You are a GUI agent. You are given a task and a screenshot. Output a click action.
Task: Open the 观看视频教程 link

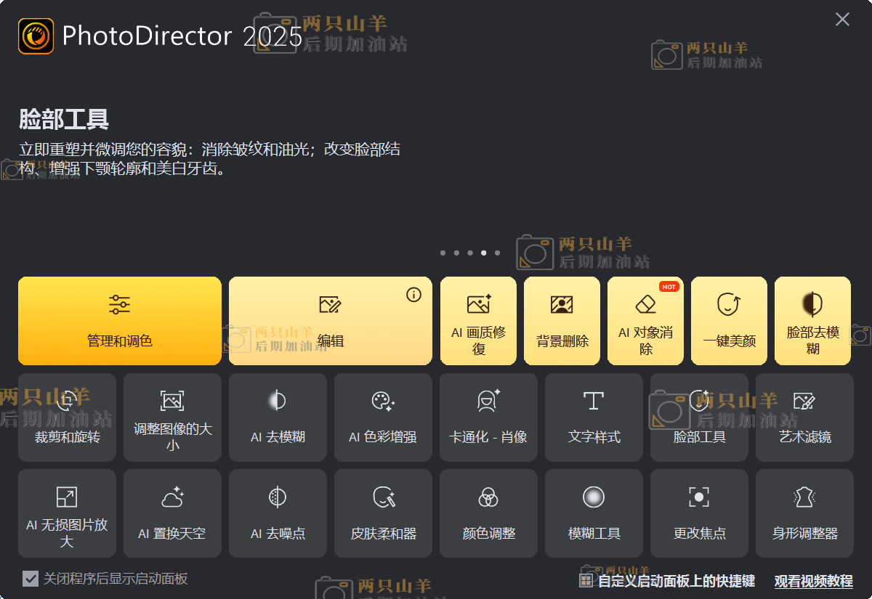click(813, 582)
